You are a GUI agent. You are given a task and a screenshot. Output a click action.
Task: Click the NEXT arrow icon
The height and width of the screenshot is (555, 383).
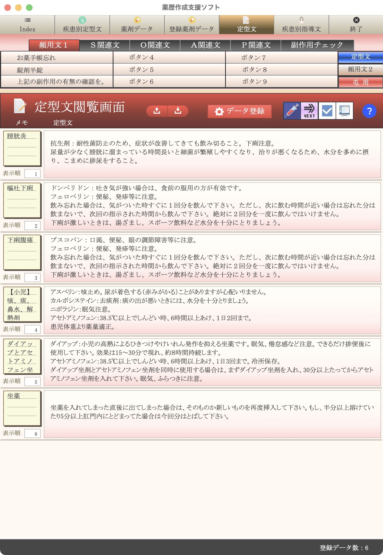pos(309,111)
